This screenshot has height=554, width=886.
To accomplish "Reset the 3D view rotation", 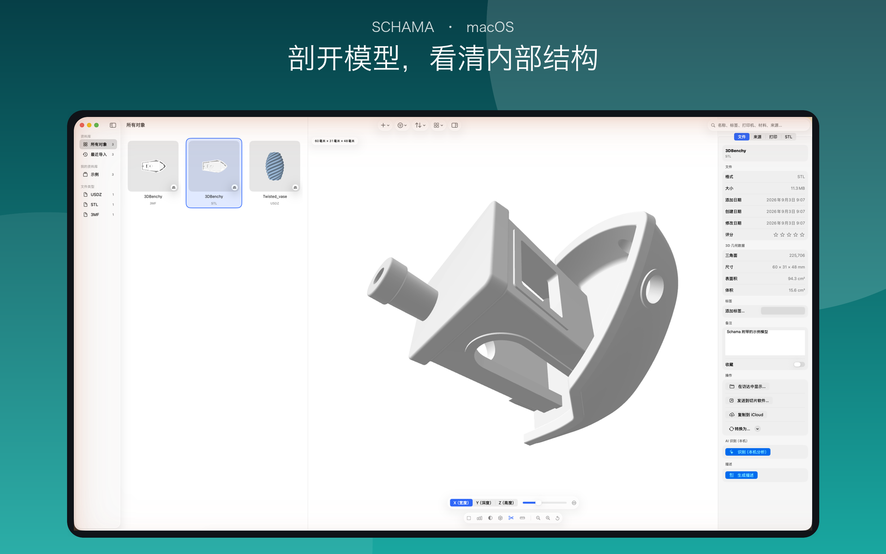I will click(557, 518).
